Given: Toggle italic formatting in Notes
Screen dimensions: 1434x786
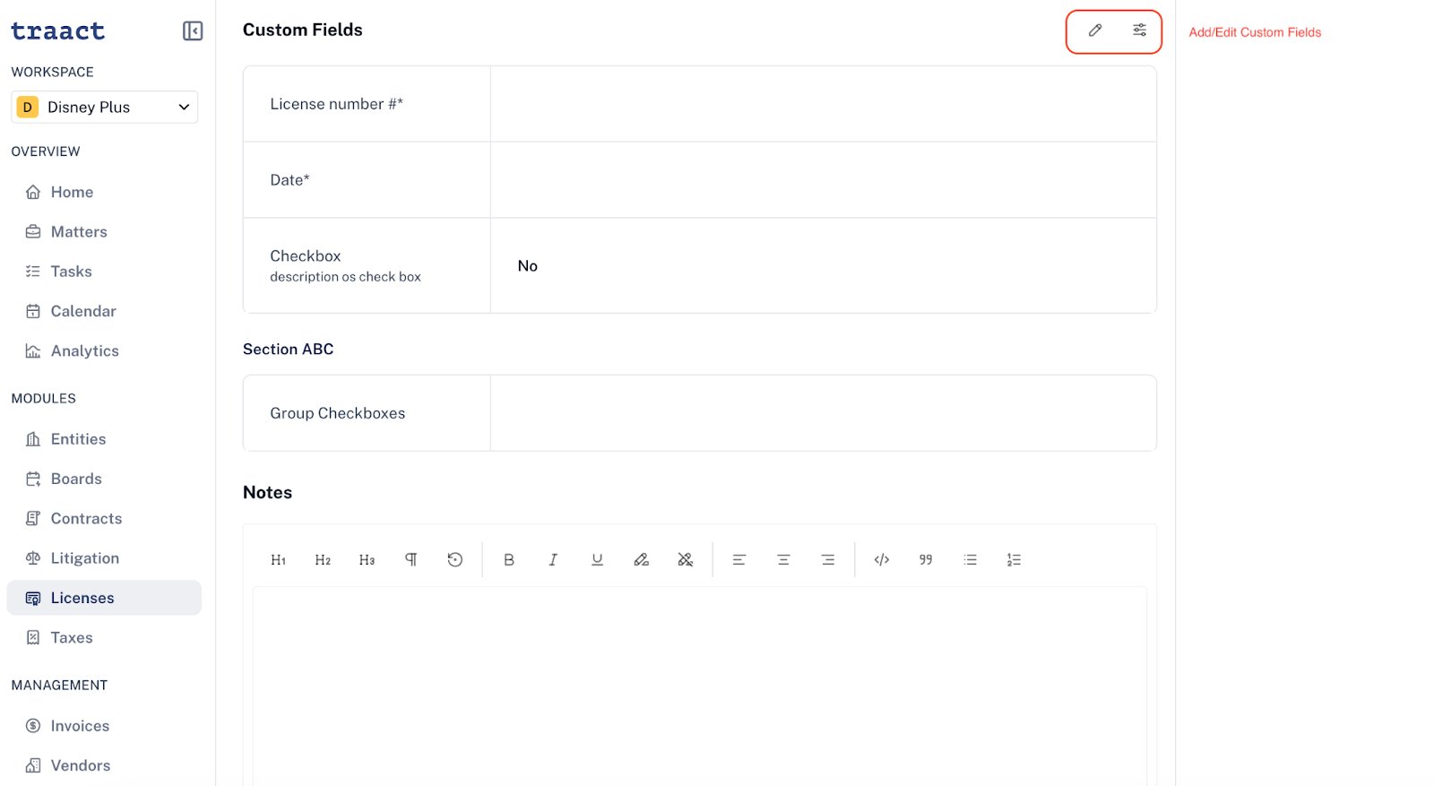Looking at the screenshot, I should (553, 560).
